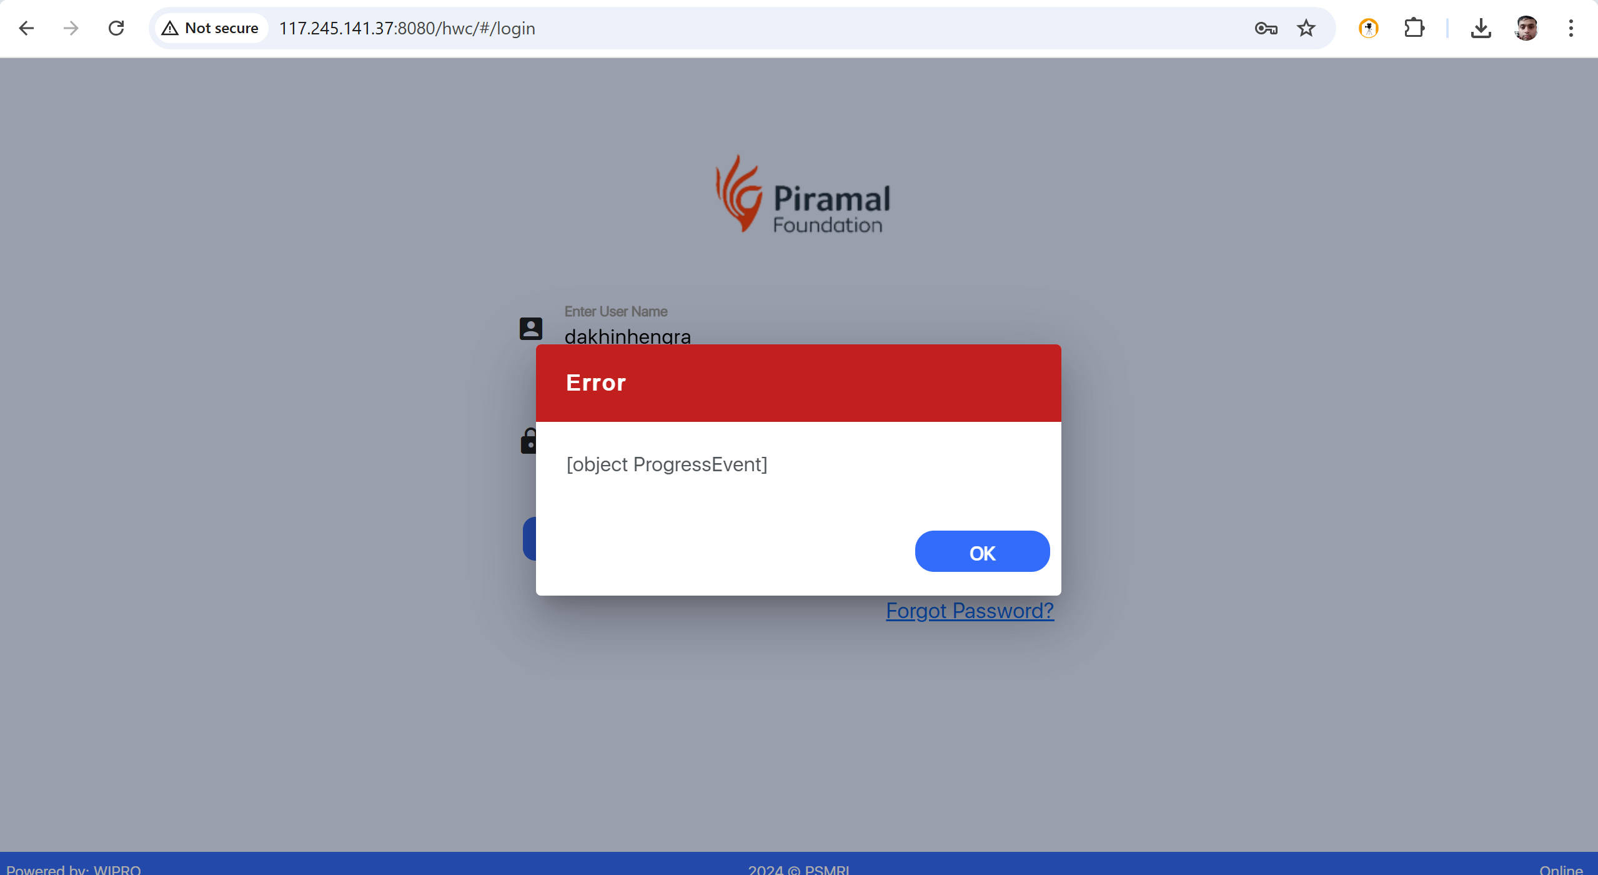Bookmark this page with star icon
The width and height of the screenshot is (1598, 875).
(x=1306, y=28)
